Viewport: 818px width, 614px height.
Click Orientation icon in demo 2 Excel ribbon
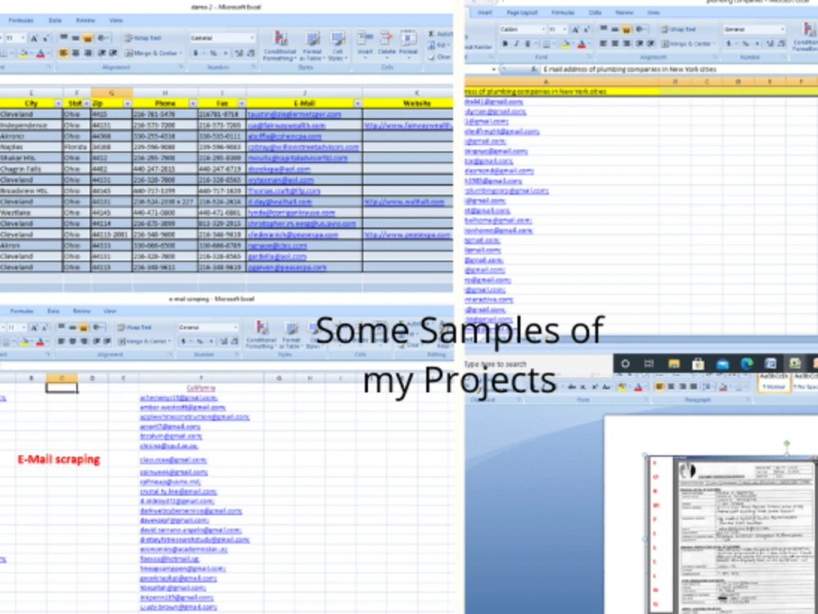click(x=103, y=38)
